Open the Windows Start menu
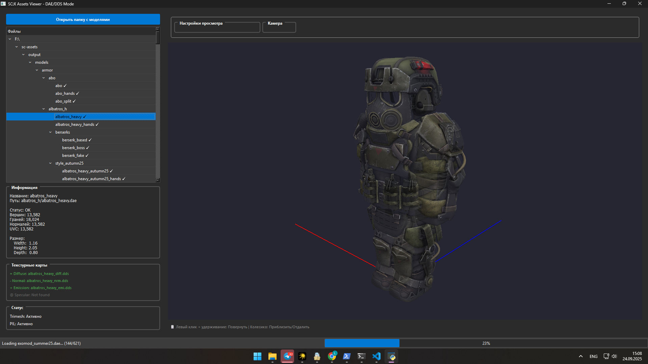The width and height of the screenshot is (648, 364). tap(257, 356)
